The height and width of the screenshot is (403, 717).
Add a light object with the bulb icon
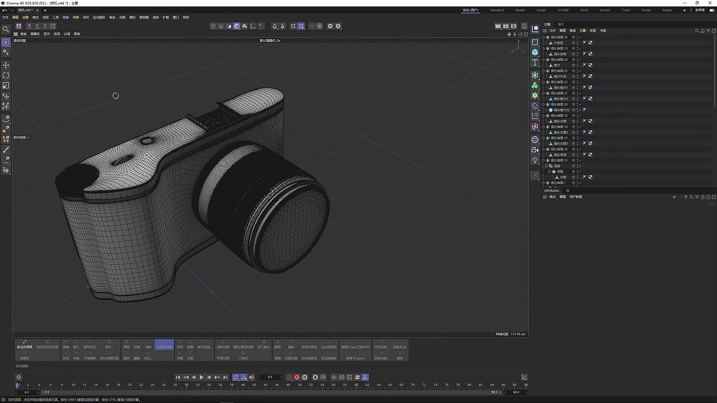535,160
